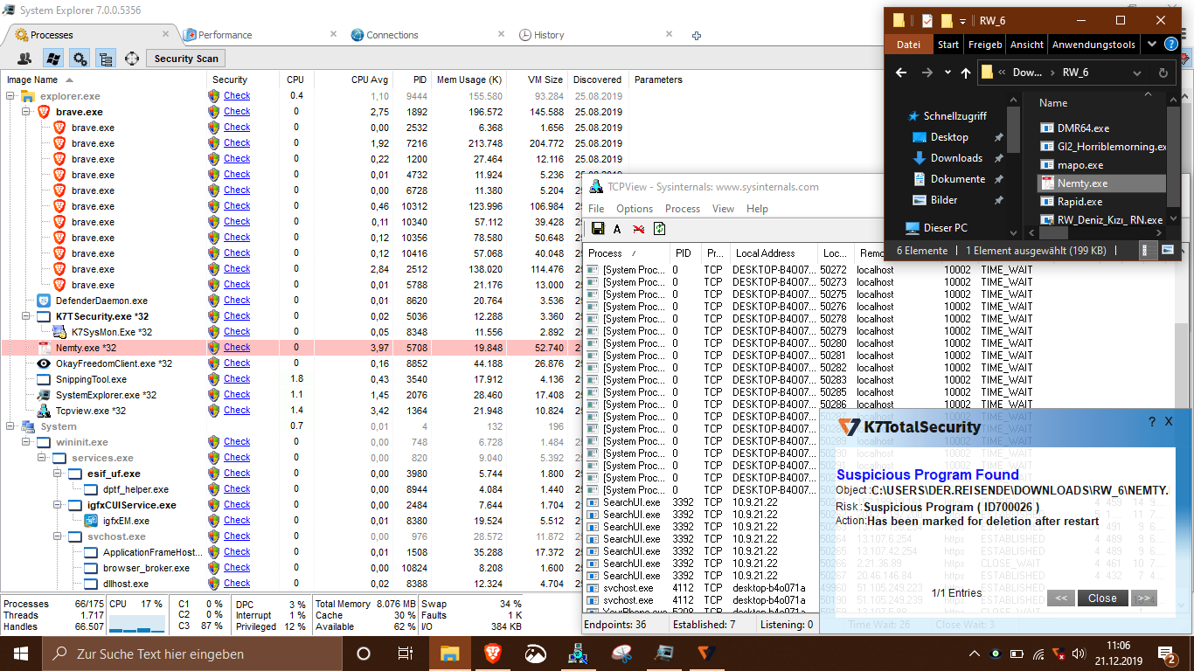The height and width of the screenshot is (671, 1194).
Task: Switch to the Performance tab
Action: coord(225,35)
